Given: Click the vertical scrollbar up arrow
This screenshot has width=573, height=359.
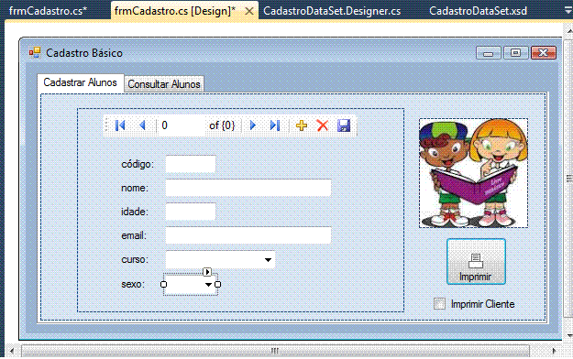Looking at the screenshot, I should [x=568, y=32].
